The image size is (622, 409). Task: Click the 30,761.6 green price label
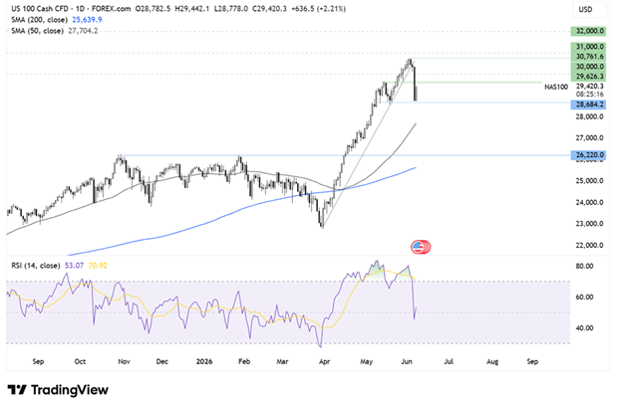(588, 57)
